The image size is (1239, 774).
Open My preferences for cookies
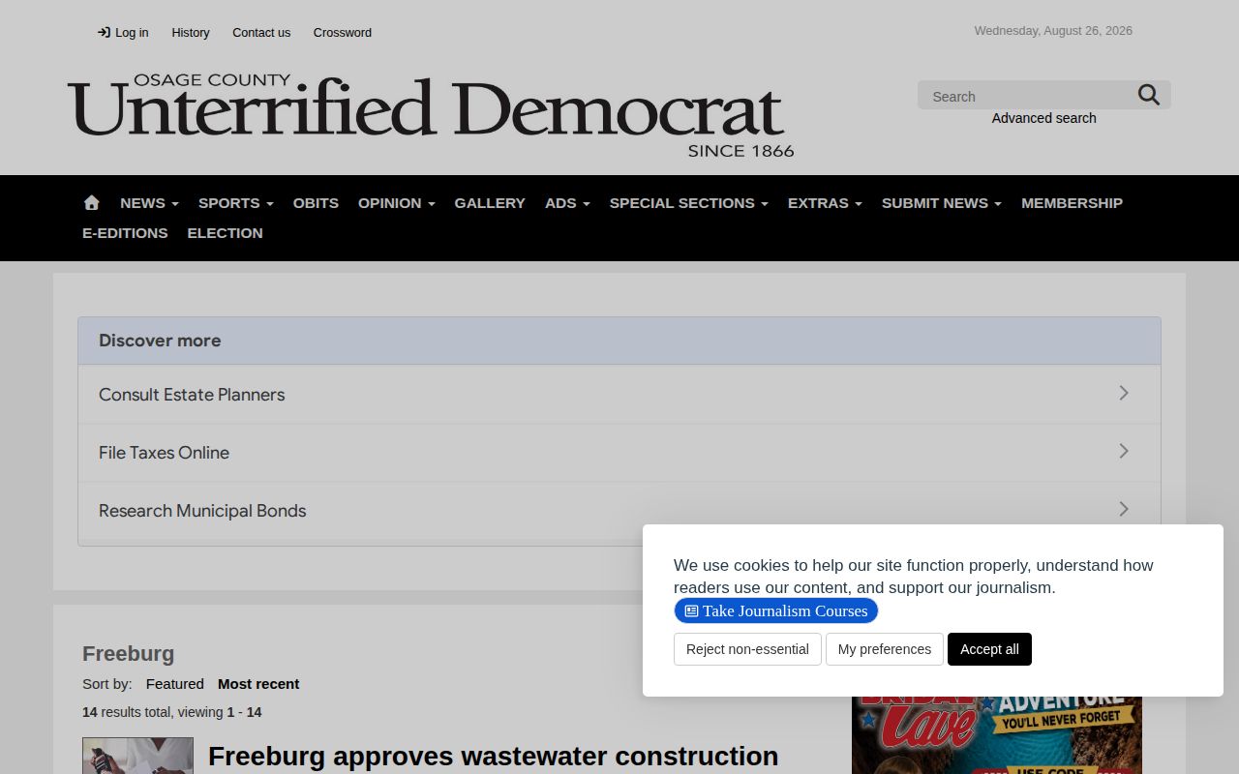tap(885, 649)
